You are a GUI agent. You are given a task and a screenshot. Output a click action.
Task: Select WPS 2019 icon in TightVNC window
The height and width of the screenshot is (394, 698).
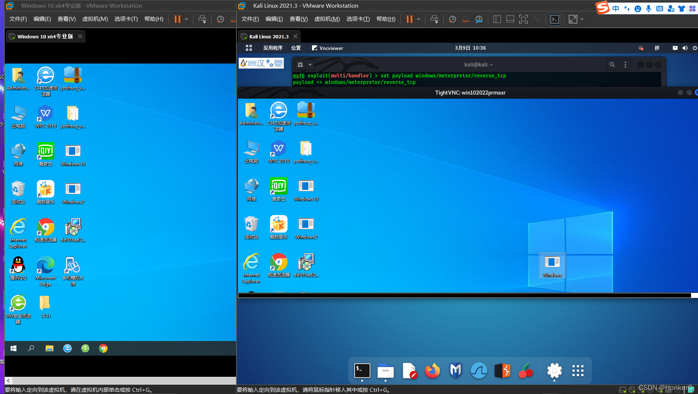coord(279,152)
